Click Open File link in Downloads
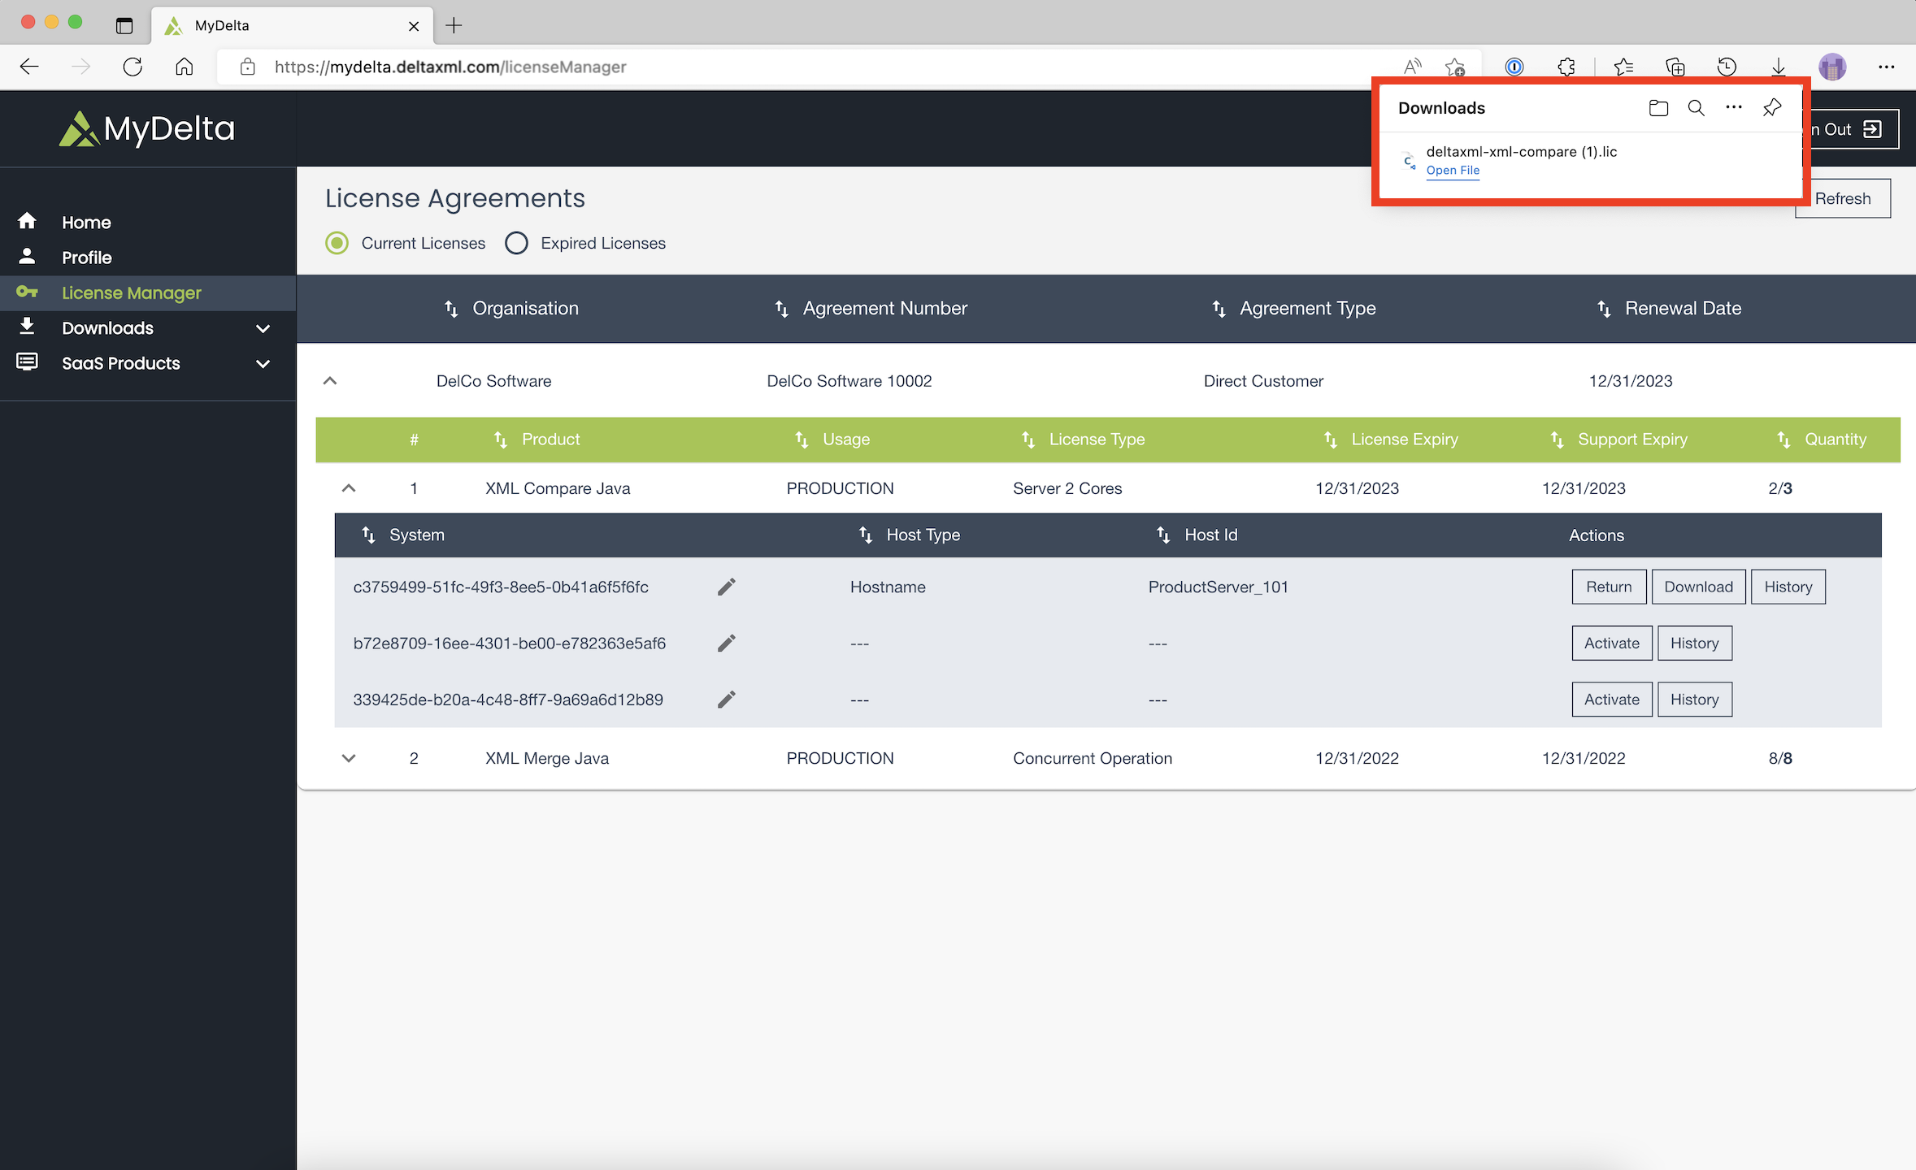 (x=1453, y=171)
